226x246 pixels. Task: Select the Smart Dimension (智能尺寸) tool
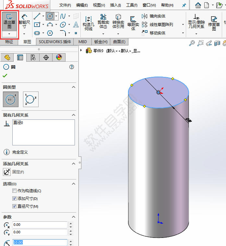tap(24, 22)
